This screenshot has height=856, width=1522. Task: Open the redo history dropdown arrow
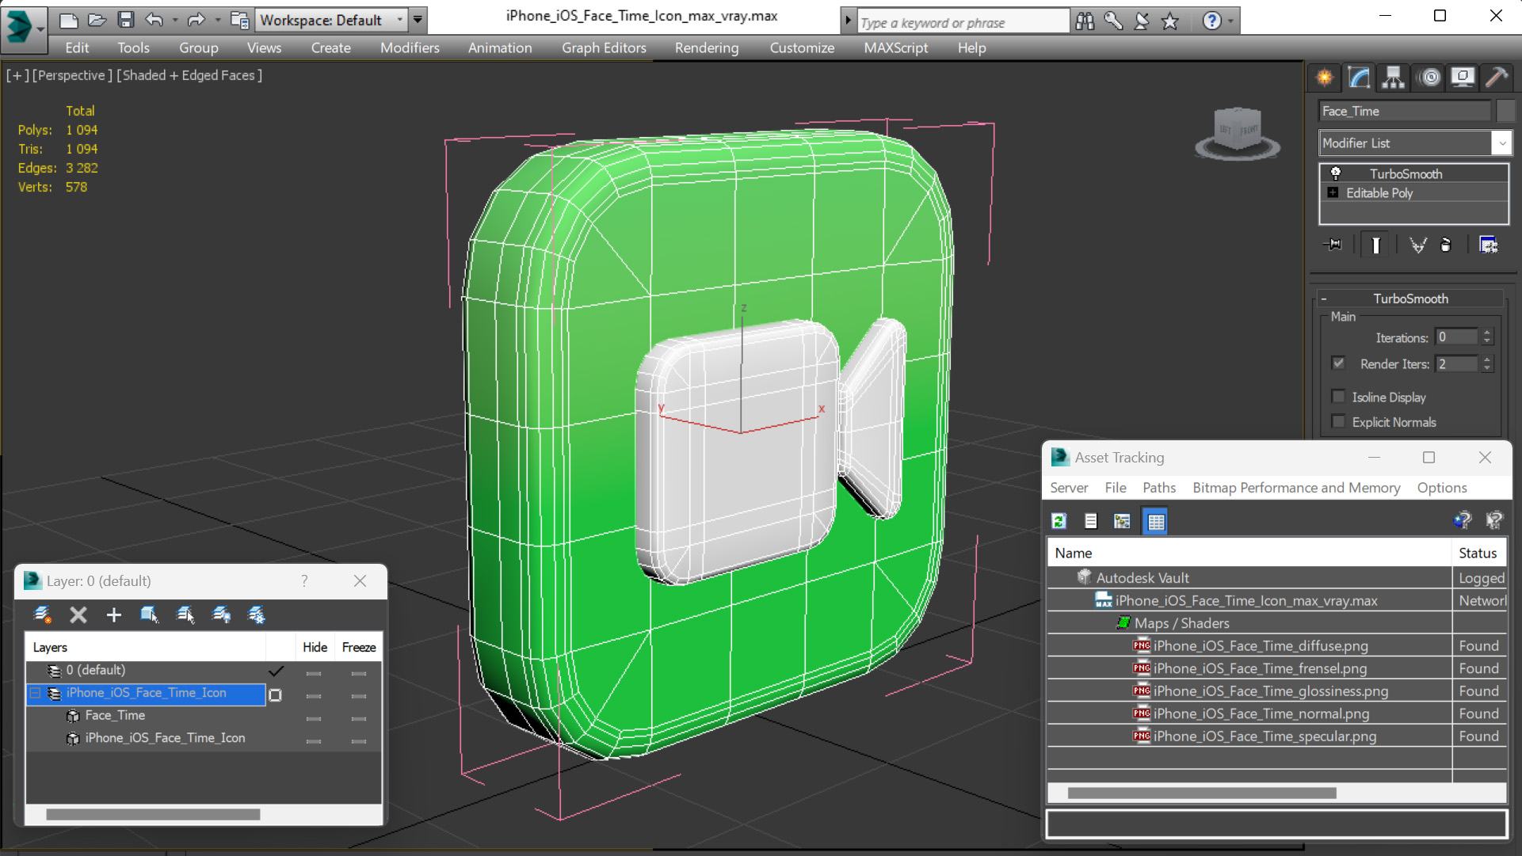pos(217,21)
